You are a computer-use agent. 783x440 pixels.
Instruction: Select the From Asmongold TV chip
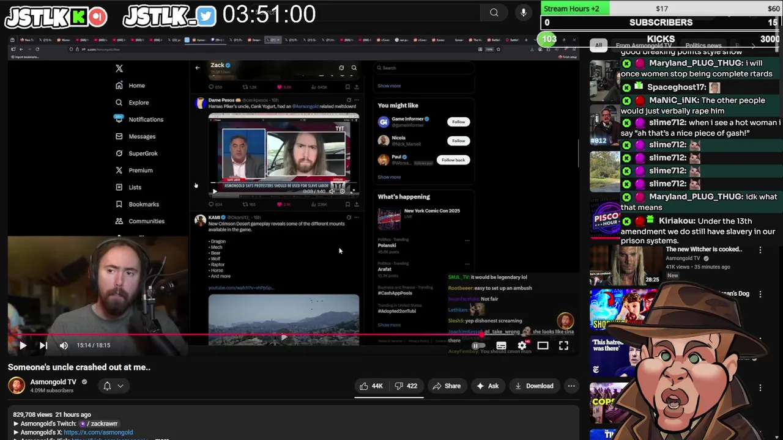[644, 46]
